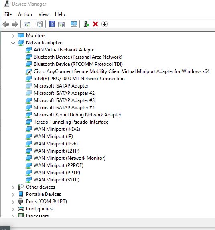Open the File menu

pyautogui.click(x=8, y=14)
